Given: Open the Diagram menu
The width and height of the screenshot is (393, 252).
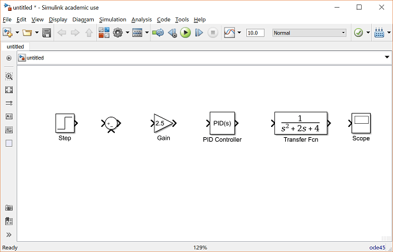Looking at the screenshot, I should [83, 20].
